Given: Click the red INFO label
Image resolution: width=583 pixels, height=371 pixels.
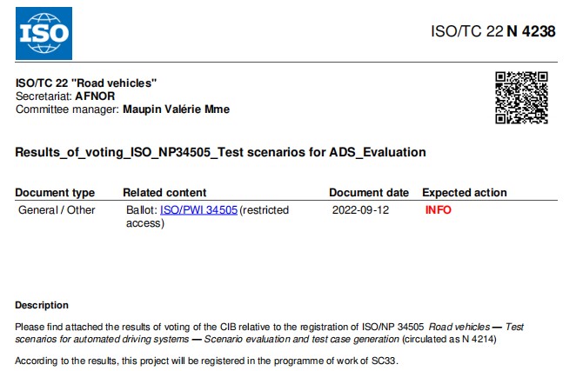Looking at the screenshot, I should [x=439, y=210].
